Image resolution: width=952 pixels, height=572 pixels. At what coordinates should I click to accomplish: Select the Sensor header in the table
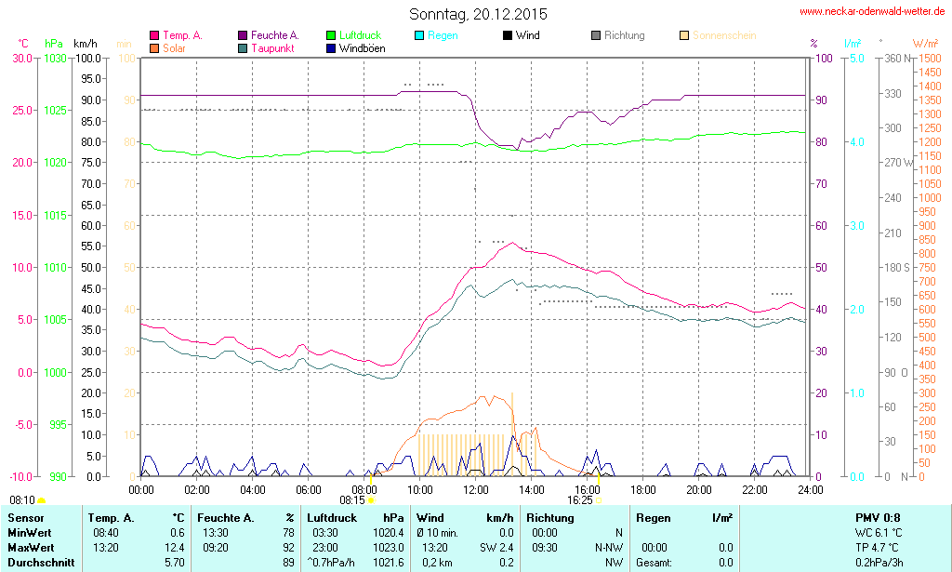coord(25,517)
